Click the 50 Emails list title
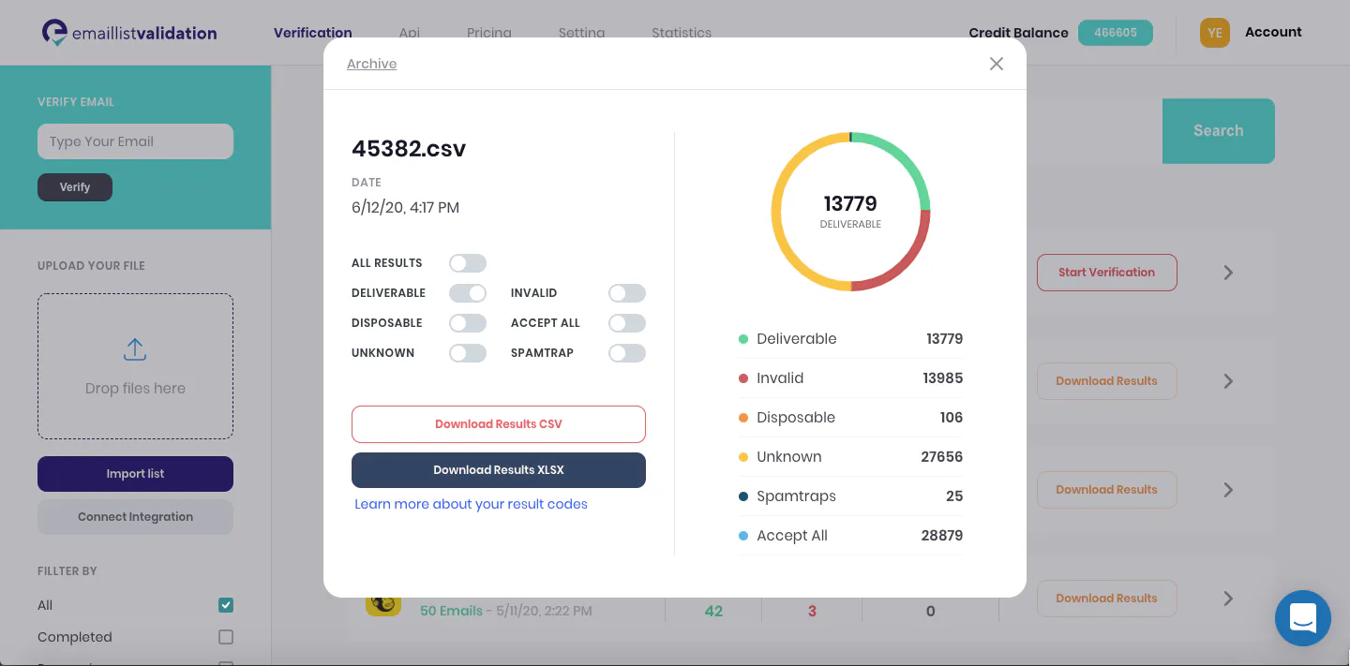Viewport: 1350px width, 666px height. (x=451, y=611)
